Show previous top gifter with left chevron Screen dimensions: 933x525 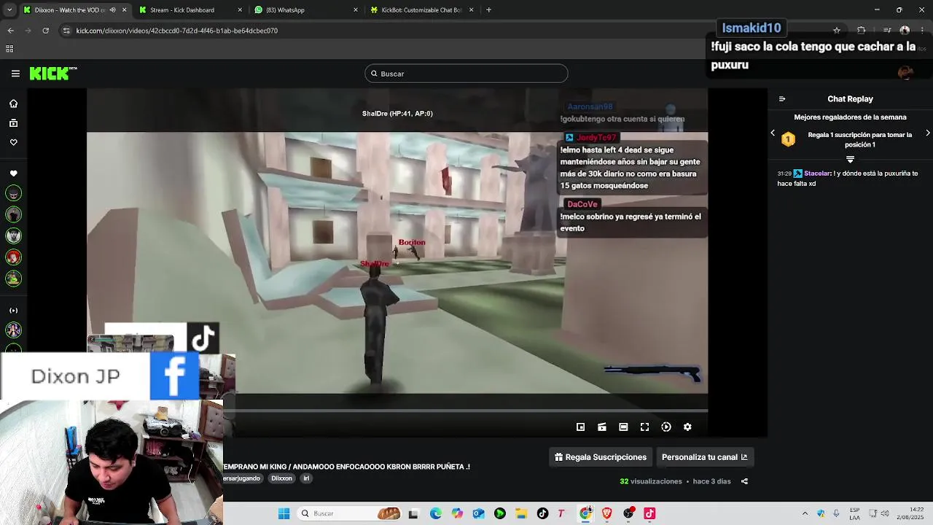coord(773,133)
